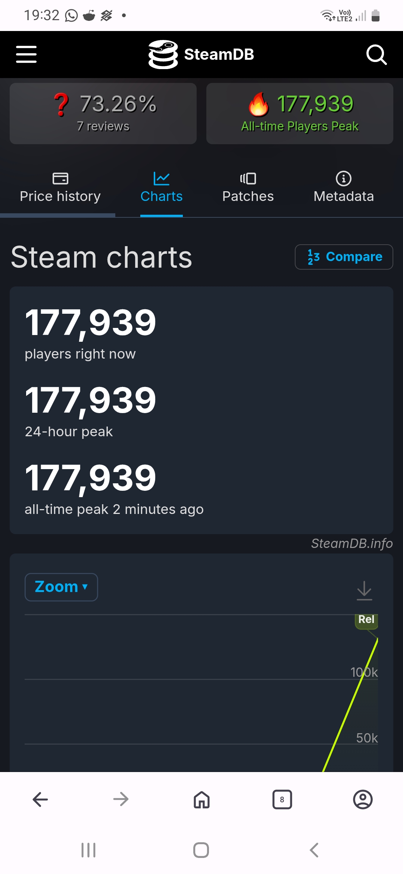Click the SteamDB.info watermark text
Viewport: 403px width, 874px height.
tap(352, 543)
